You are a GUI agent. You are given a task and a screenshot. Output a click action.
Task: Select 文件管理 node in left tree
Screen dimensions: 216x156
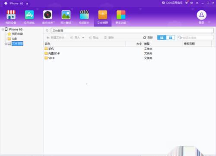click(17, 44)
